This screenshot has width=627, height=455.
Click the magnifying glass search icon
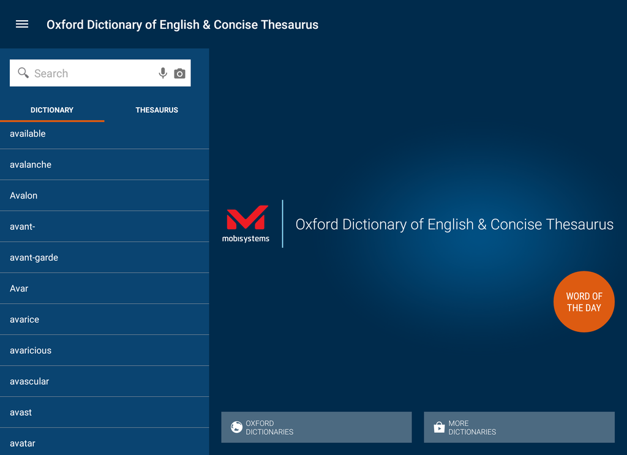(23, 72)
